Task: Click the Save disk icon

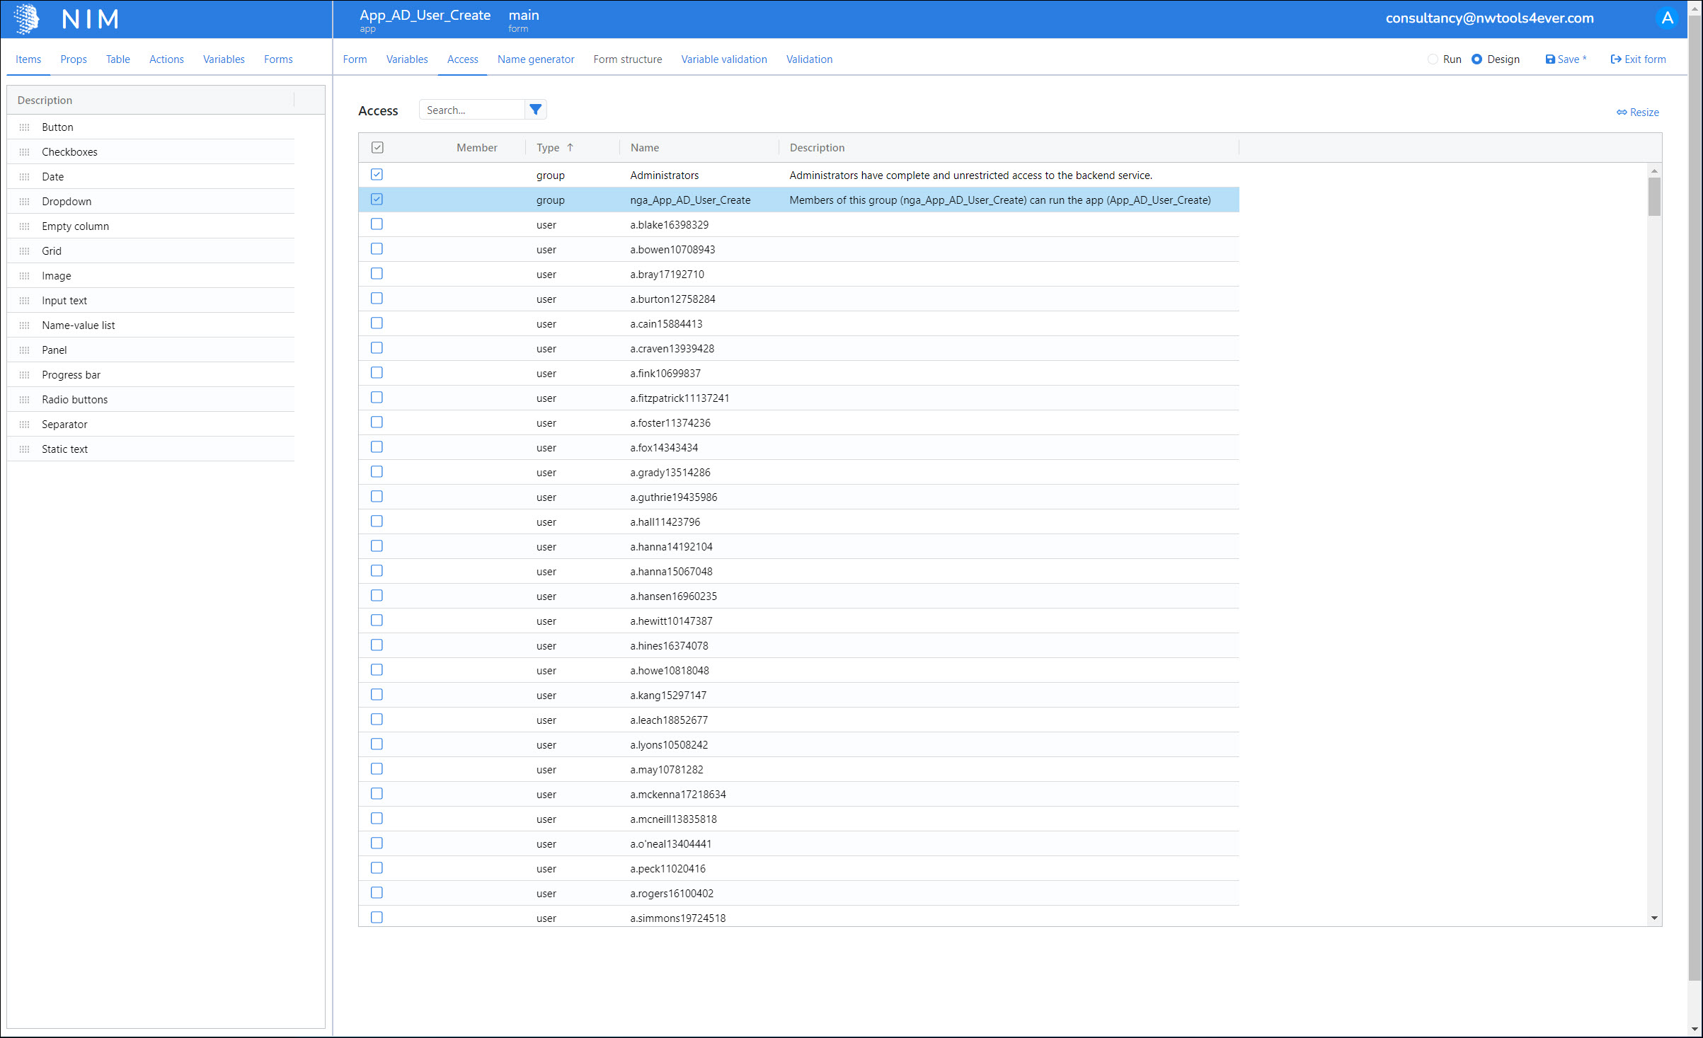Action: [1550, 59]
